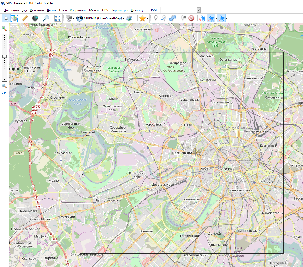The height and width of the screenshot is (267, 303).
Task: Click the vertical zoom level slider
Action: click(x=4, y=57)
